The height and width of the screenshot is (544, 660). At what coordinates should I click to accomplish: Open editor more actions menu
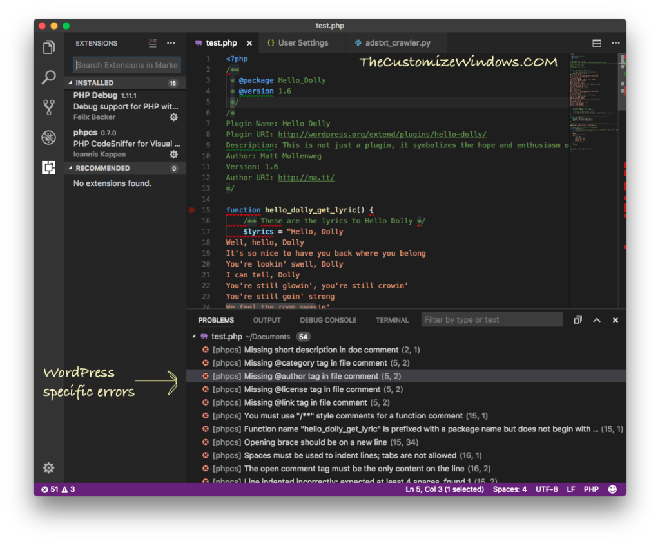point(616,43)
